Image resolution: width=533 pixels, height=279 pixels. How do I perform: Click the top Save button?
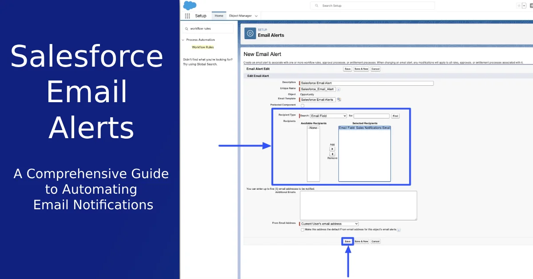click(x=348, y=69)
